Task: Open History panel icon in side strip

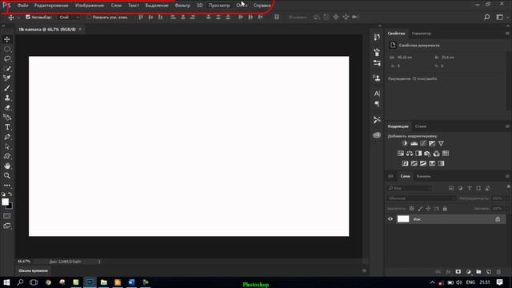Action: [377, 37]
